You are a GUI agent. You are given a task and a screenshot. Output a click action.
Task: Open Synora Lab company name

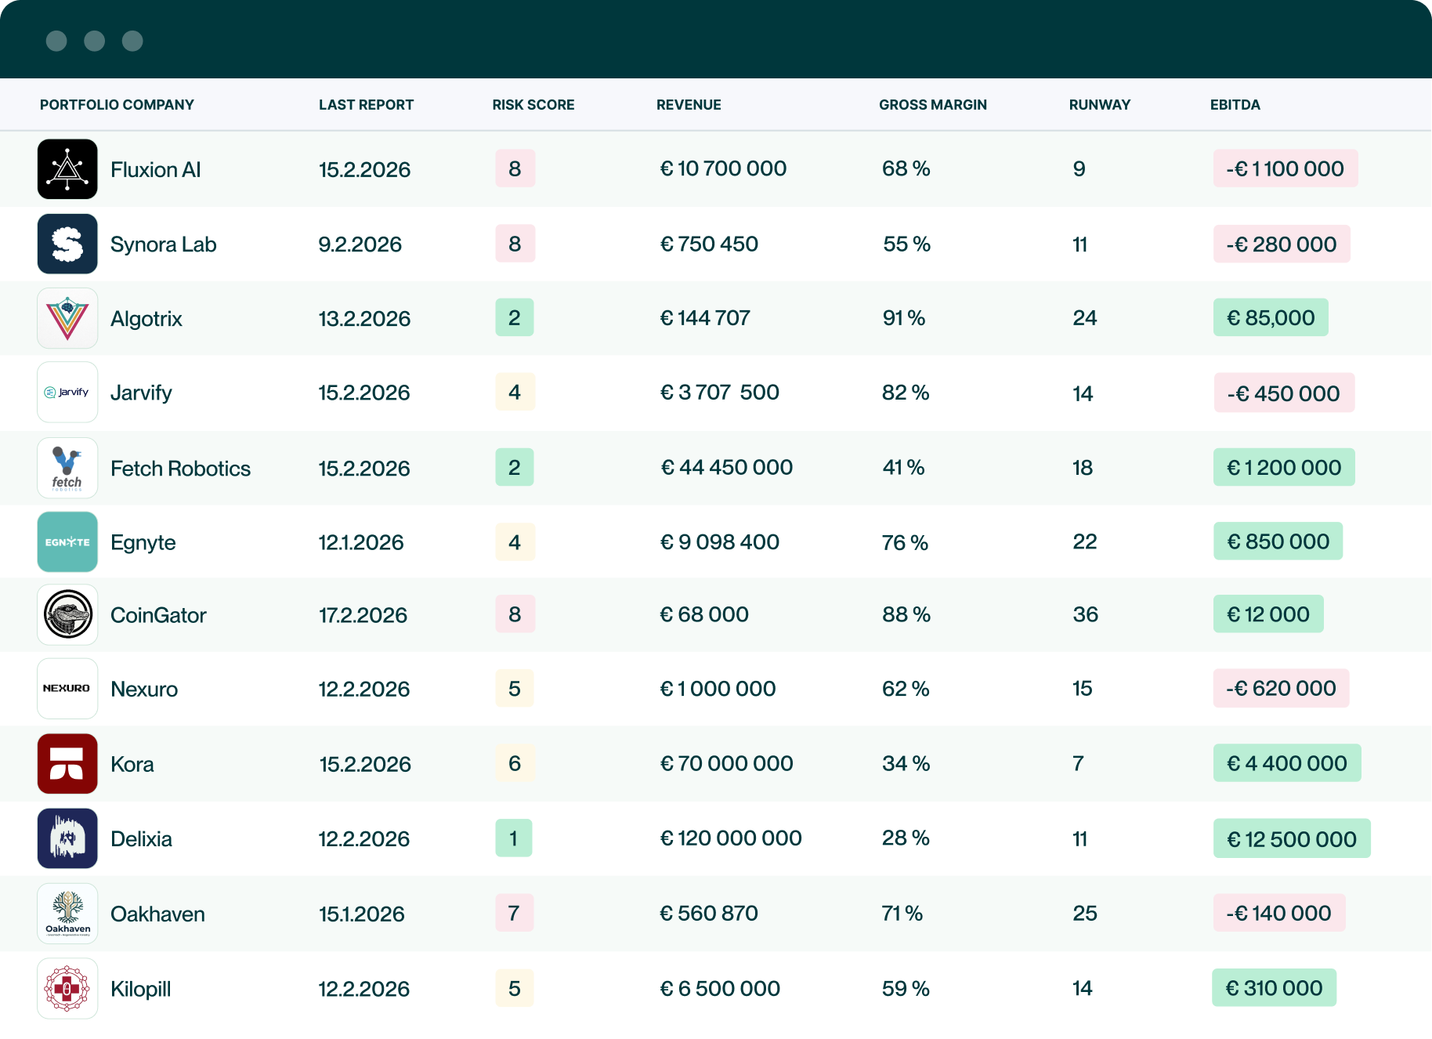164,244
